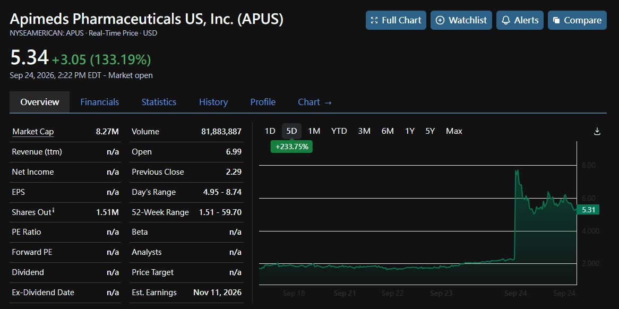Choose the 1Y chart range
This screenshot has height=309, width=619.
410,131
